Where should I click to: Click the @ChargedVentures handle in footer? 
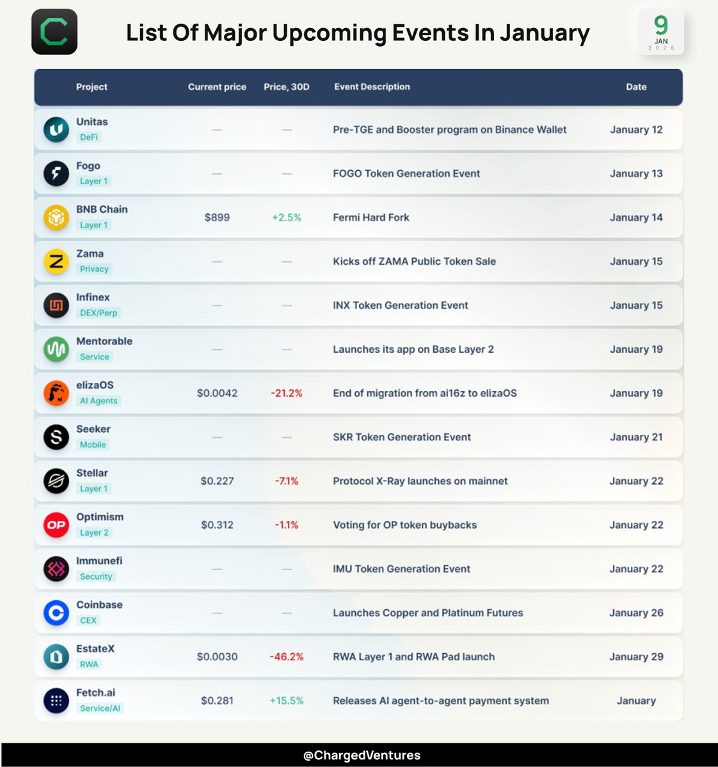coord(362,755)
